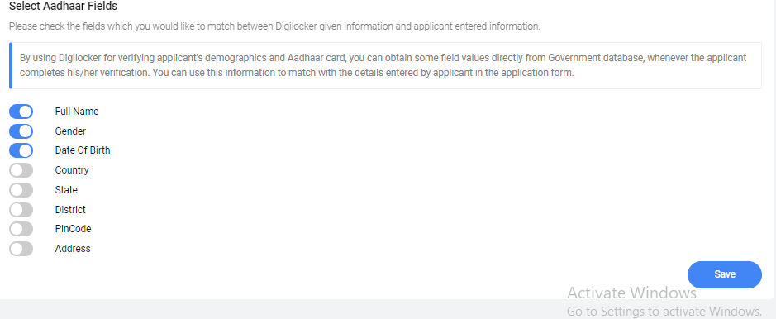This screenshot has height=319, width=776.
Task: Turn on the State toggle switch
Action: [x=21, y=190]
